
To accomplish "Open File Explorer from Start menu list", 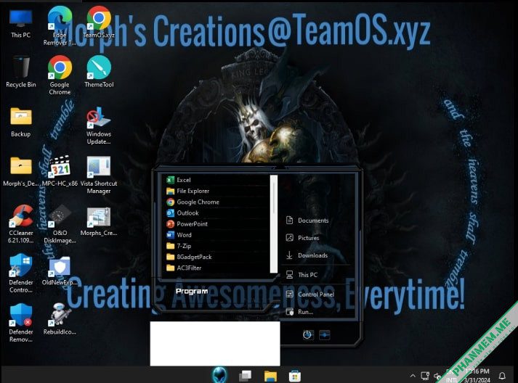I will coord(217,191).
